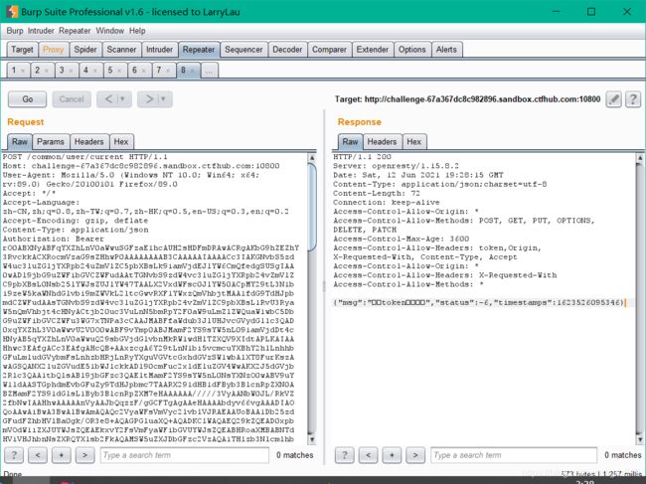Viewport: 646px width, 484px height.
Task: Open the response Headers tab
Action: tap(382, 142)
